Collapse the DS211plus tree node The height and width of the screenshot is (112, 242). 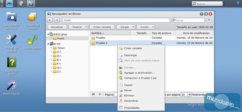[x=48, y=34]
